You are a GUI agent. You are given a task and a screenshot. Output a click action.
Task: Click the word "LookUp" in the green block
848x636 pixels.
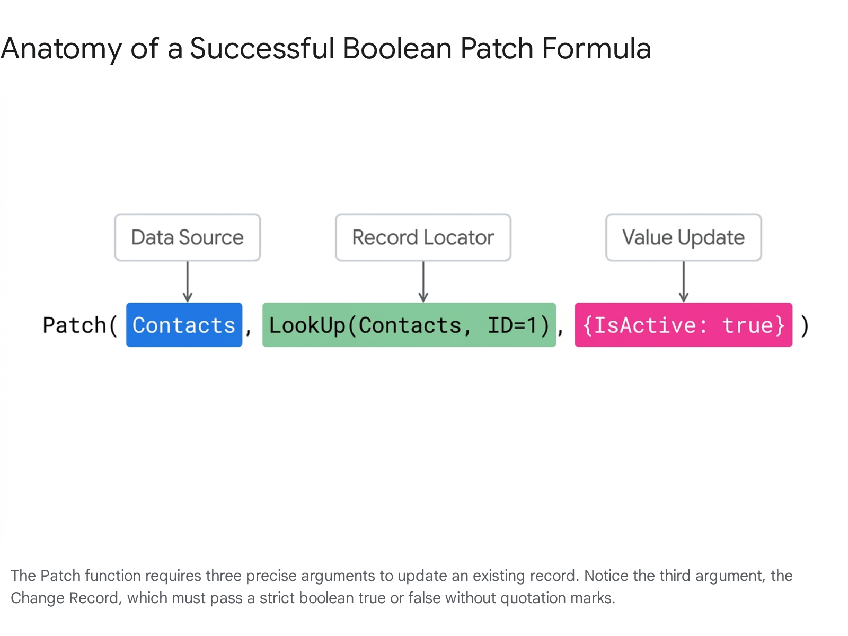click(307, 325)
